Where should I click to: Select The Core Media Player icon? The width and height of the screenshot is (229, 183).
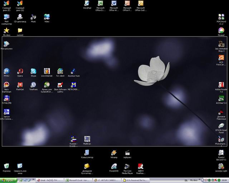tap(127, 169)
